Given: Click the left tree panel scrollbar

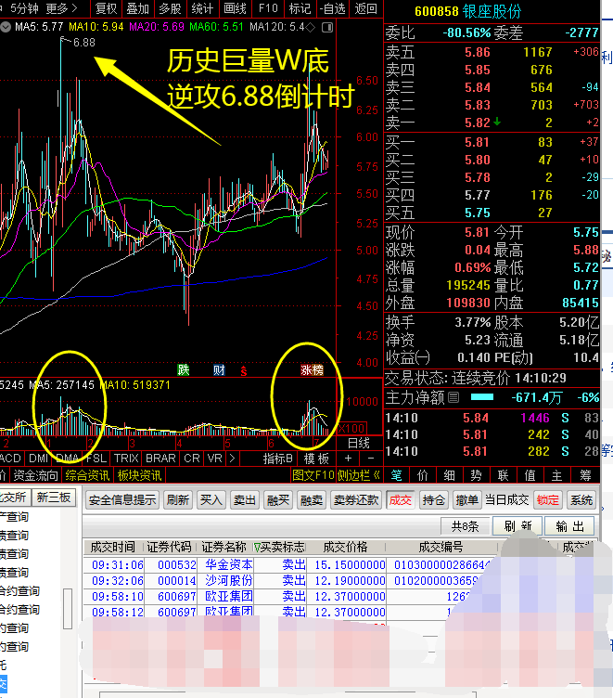Looking at the screenshot, I should pyautogui.click(x=68, y=609).
